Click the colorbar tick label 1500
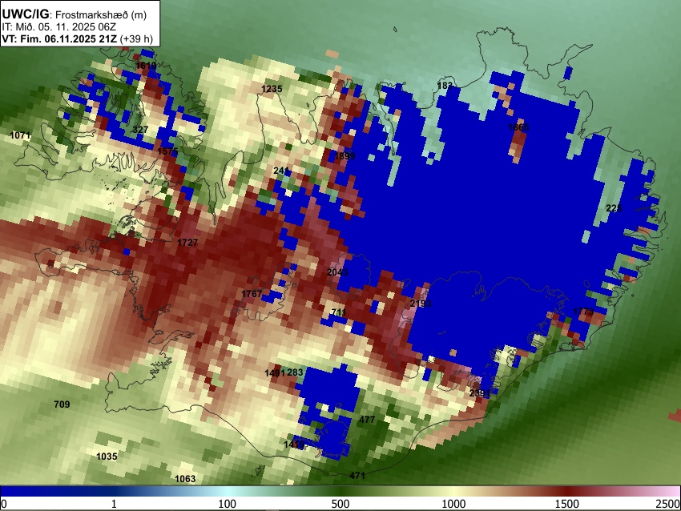681x511 pixels. (567, 504)
